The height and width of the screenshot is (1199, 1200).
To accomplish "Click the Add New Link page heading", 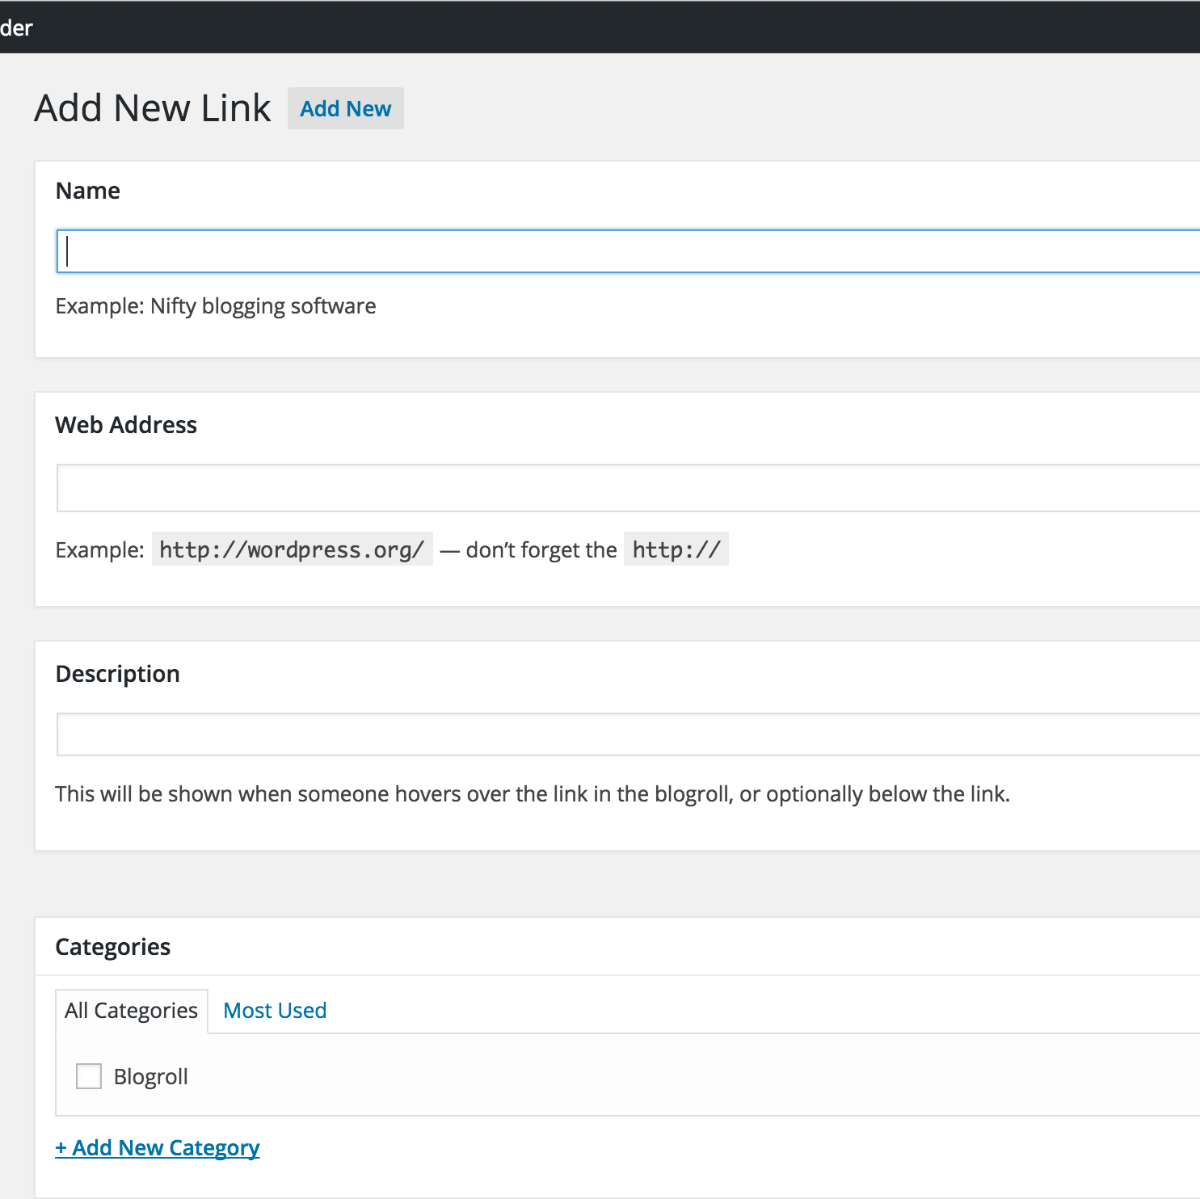I will click(x=152, y=107).
